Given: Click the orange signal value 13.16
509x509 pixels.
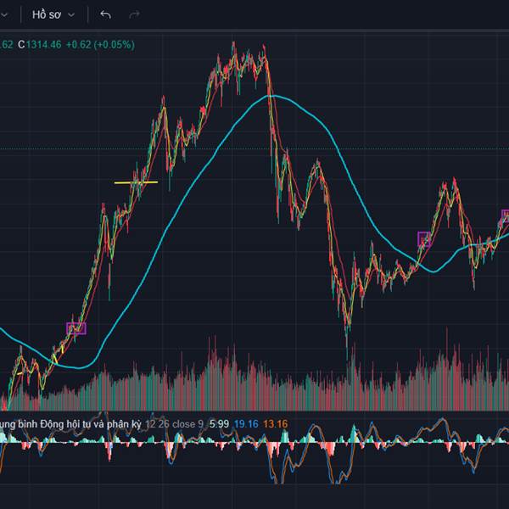Looking at the screenshot, I should point(275,424).
